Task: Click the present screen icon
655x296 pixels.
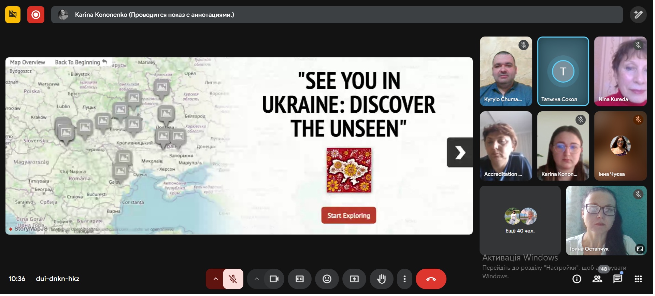Action: coord(354,279)
